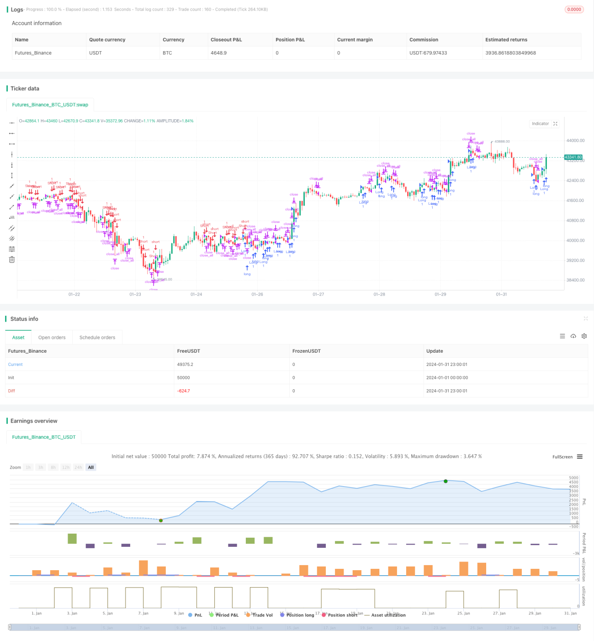Select the price line tool with numbers

(12, 217)
